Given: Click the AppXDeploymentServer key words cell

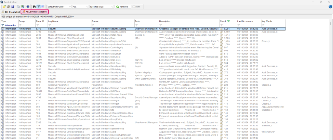Looking at the screenshot, I should coord(273,107).
